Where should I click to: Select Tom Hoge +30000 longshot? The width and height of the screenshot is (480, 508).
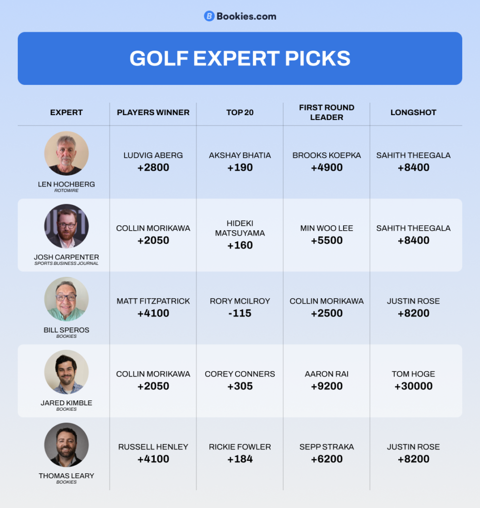click(414, 381)
